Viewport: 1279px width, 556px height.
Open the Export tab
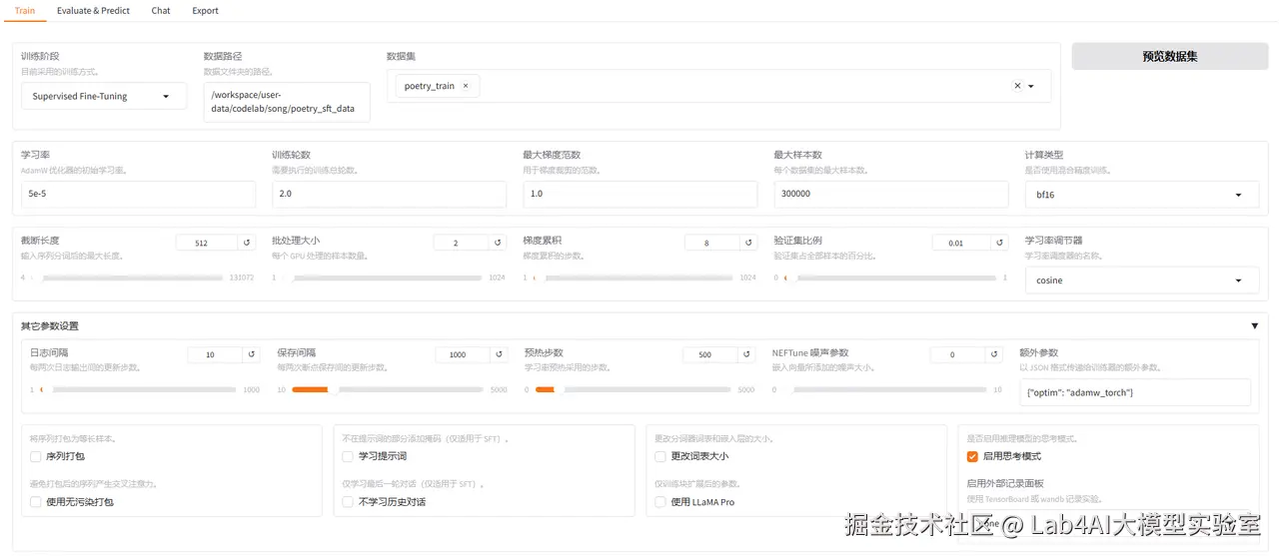coord(205,11)
